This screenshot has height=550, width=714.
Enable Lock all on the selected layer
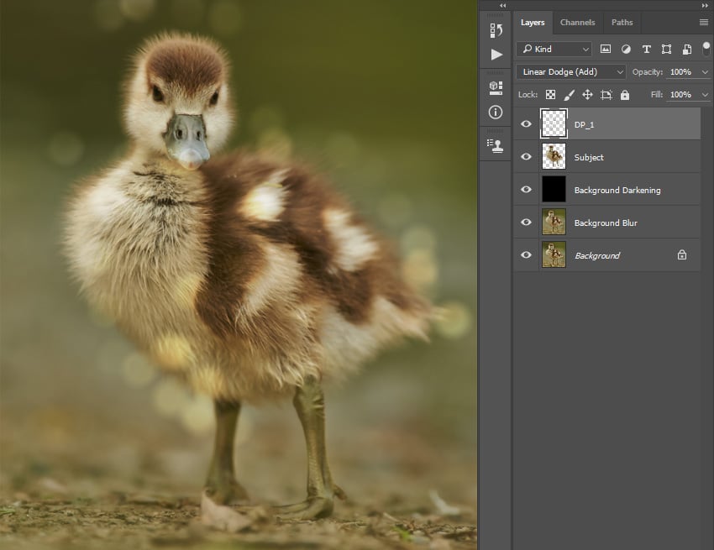tap(624, 94)
